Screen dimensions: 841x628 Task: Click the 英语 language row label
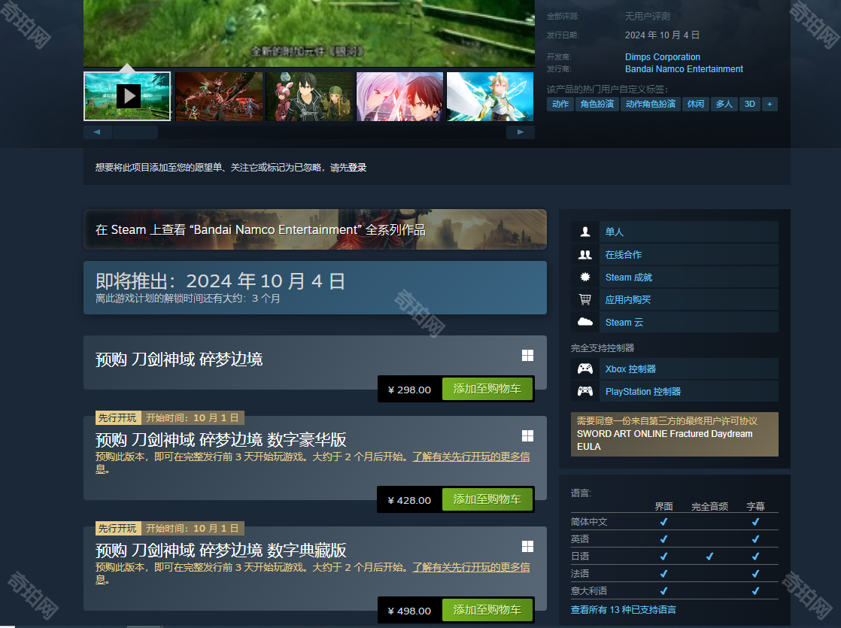pyautogui.click(x=580, y=539)
